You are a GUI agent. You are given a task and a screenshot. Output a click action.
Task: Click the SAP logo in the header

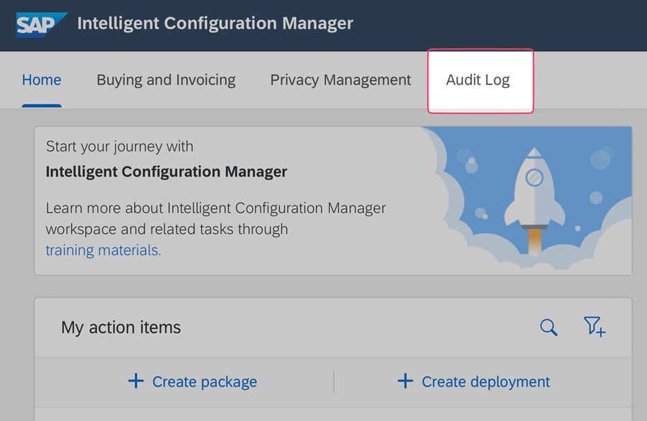41,25
